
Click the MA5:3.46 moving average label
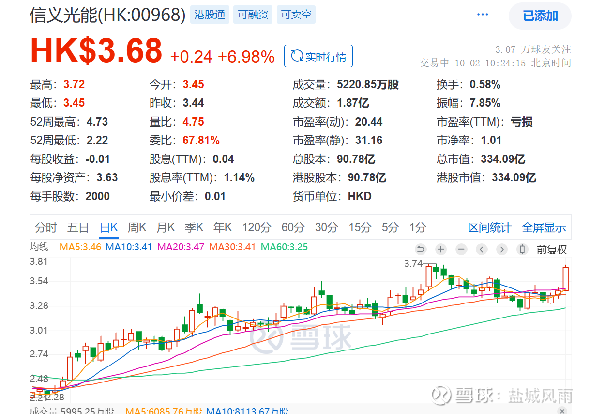(x=80, y=247)
